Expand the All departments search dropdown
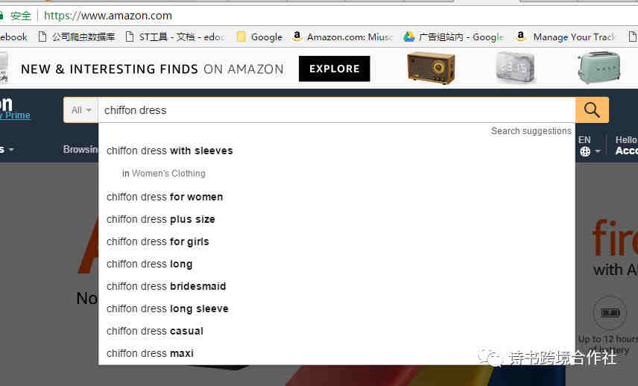The width and height of the screenshot is (638, 386). 81,110
